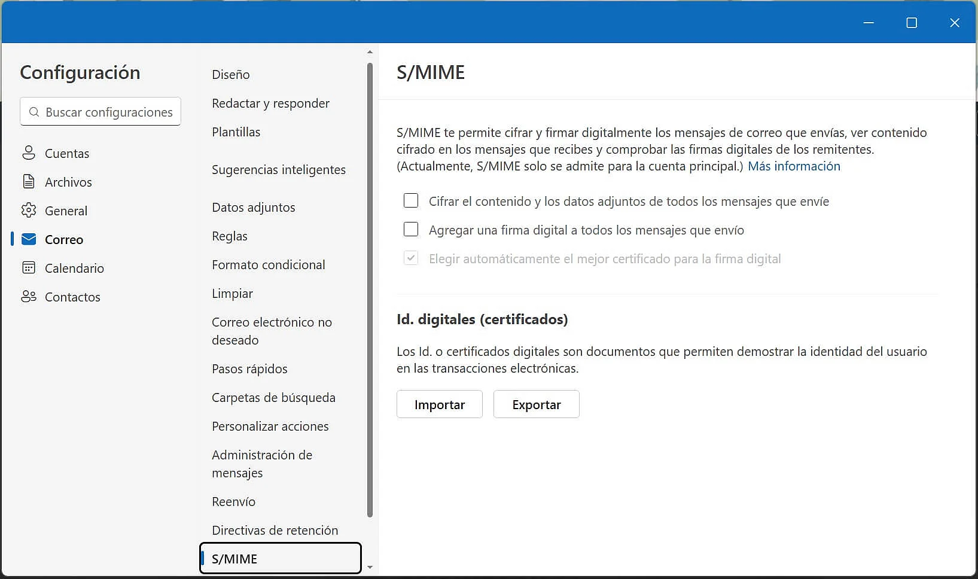The image size is (978, 579).
Task: Maximize the Configuración window
Action: pyautogui.click(x=912, y=23)
